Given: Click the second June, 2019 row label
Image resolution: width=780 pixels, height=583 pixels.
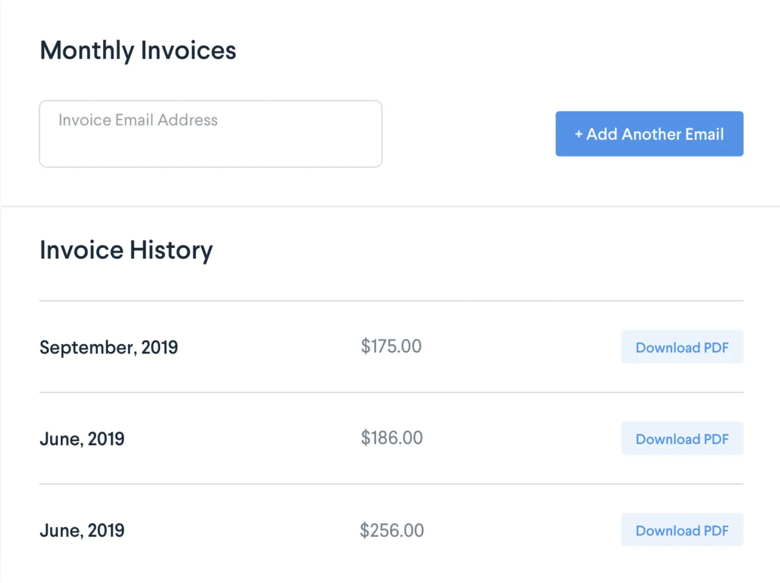Looking at the screenshot, I should 82,530.
